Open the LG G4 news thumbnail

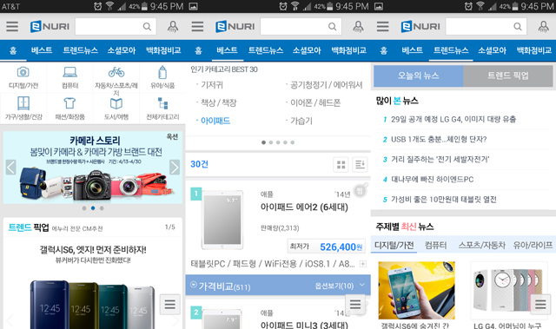509,291
